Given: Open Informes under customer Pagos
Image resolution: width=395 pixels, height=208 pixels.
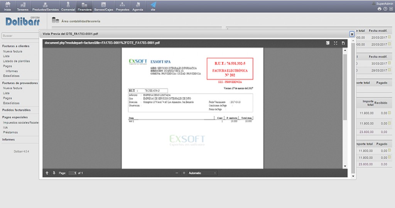Looking at the screenshot, I should point(12,71).
